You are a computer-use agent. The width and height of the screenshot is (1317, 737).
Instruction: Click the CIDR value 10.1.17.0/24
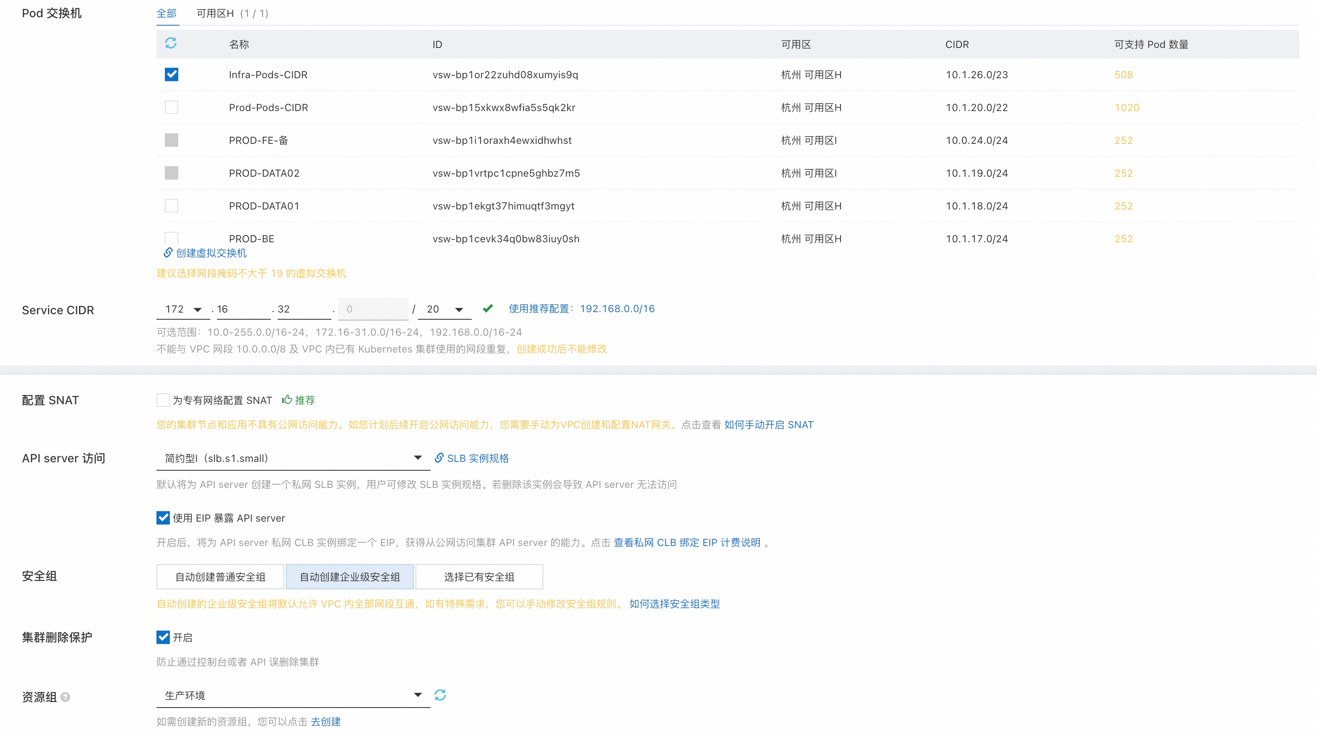[x=976, y=239]
